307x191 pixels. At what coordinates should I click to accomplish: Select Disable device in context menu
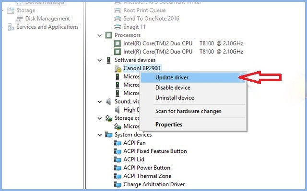click(173, 88)
